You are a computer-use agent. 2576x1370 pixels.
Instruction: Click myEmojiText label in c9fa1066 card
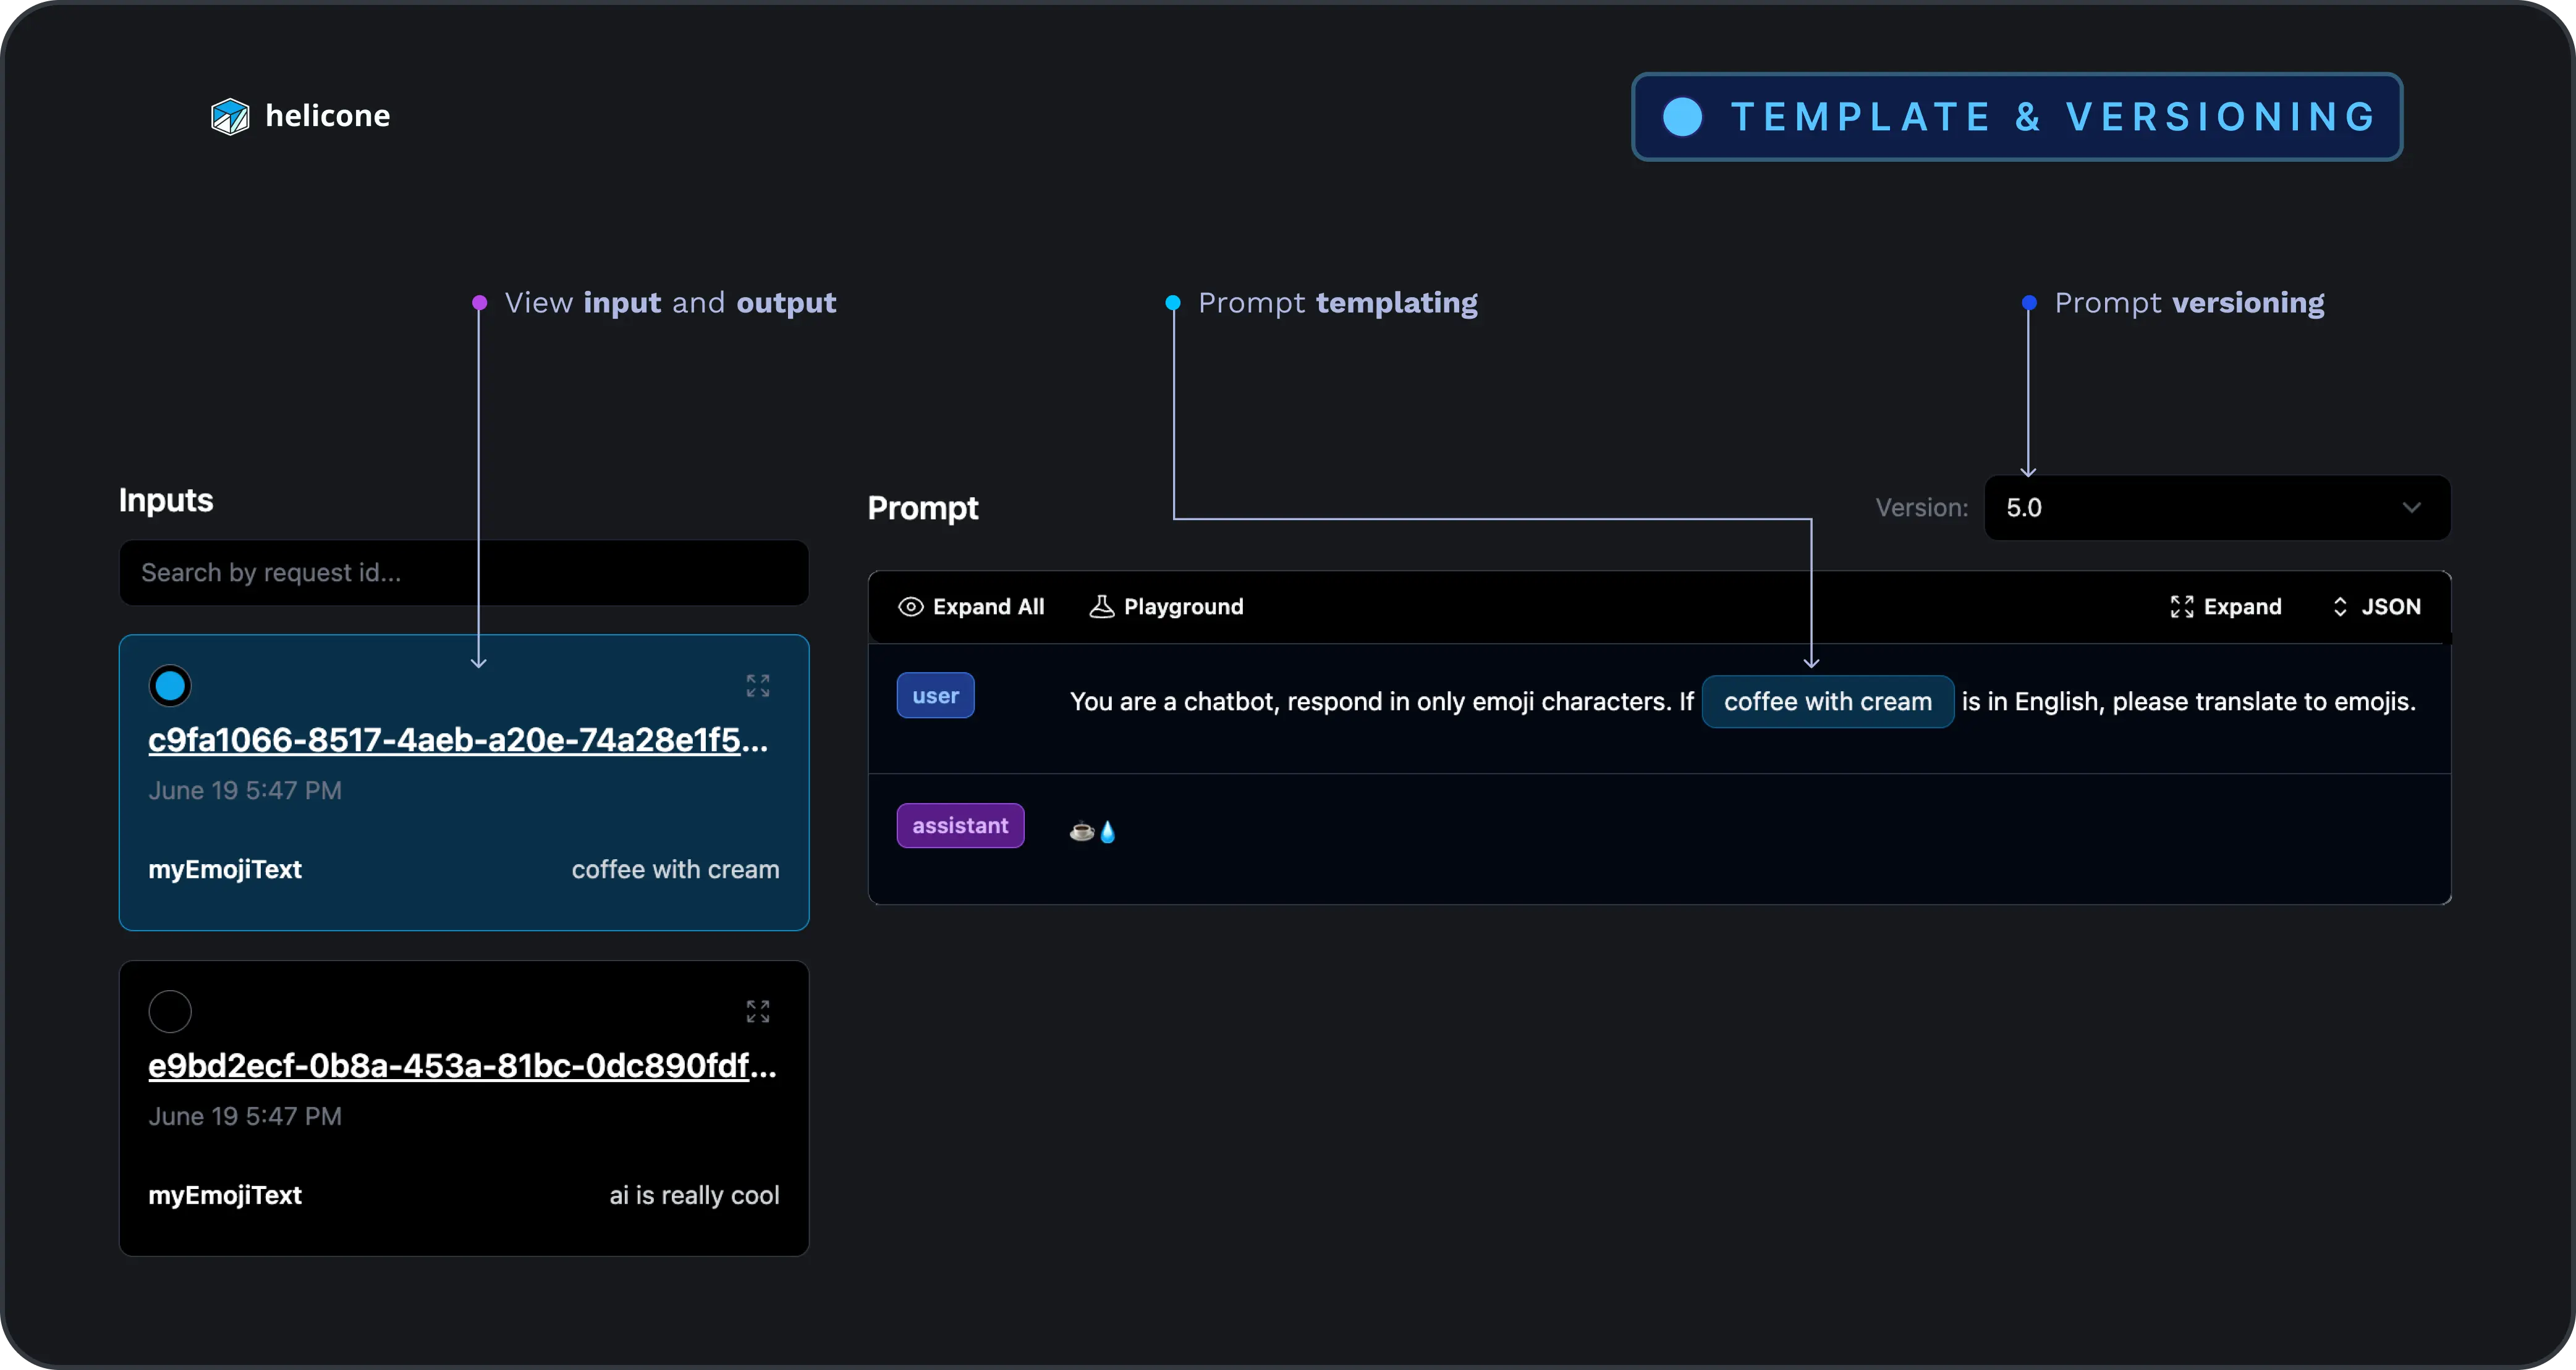[225, 869]
